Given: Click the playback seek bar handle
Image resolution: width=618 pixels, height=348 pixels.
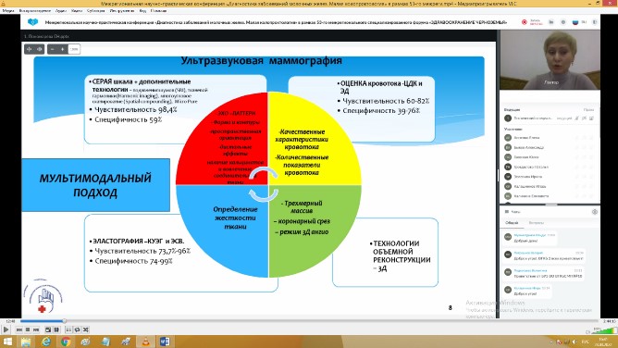Looking at the screenshot, I should [64, 321].
